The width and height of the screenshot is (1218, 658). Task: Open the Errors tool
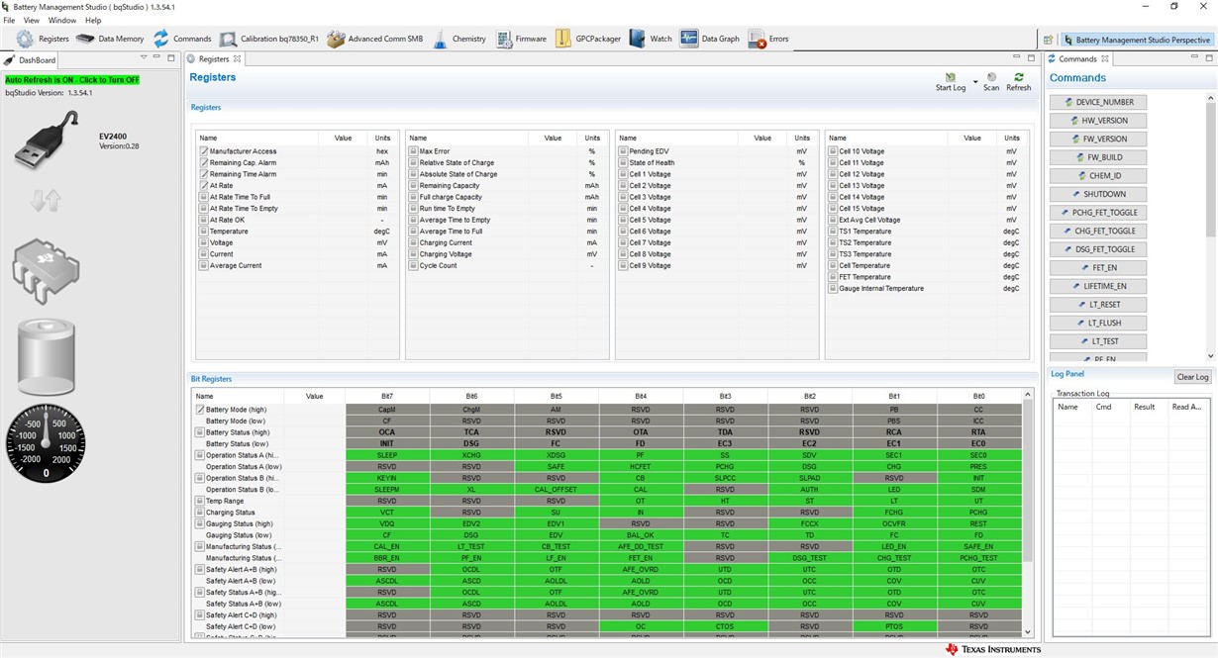point(767,39)
